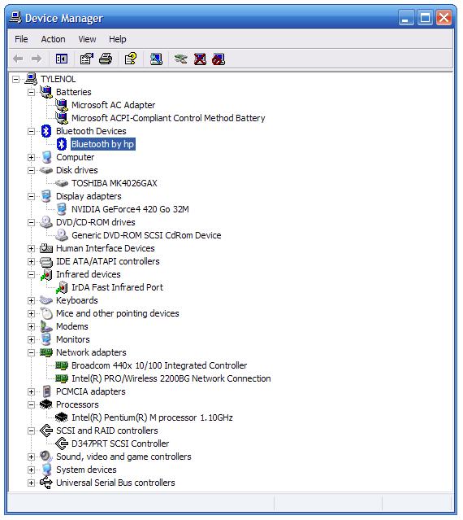The height and width of the screenshot is (520, 463).
Task: Click the Network adapters card icon
Action: coord(46,352)
